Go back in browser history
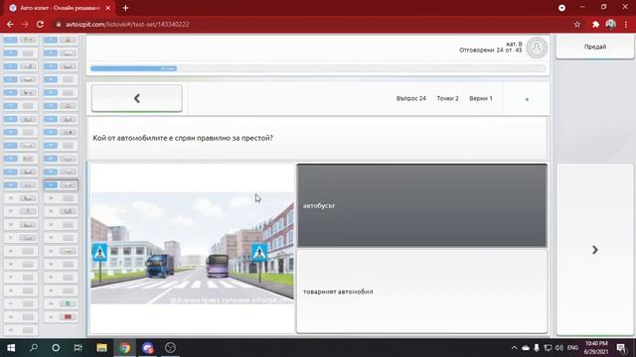The image size is (636, 357). coord(10,24)
